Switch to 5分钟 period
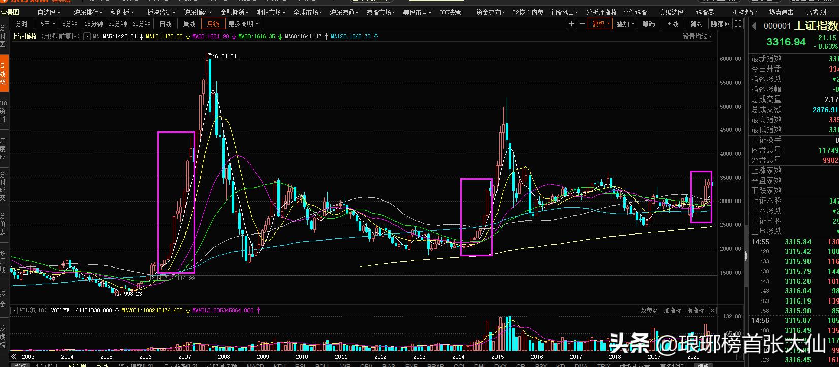Viewport: 839px width, 367px height. click(x=70, y=24)
